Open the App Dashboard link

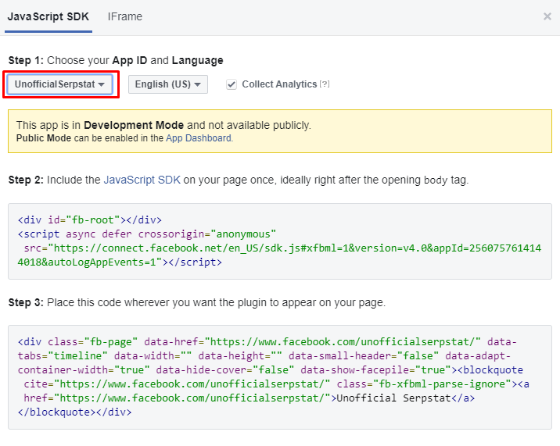pyautogui.click(x=199, y=138)
